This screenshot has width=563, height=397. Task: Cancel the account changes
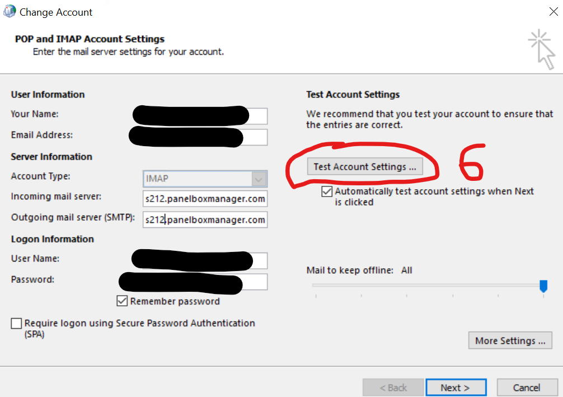click(527, 387)
